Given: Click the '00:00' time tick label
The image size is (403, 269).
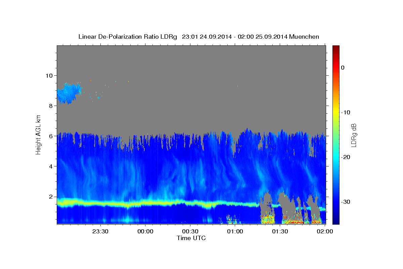Looking at the screenshot, I should point(145,231).
